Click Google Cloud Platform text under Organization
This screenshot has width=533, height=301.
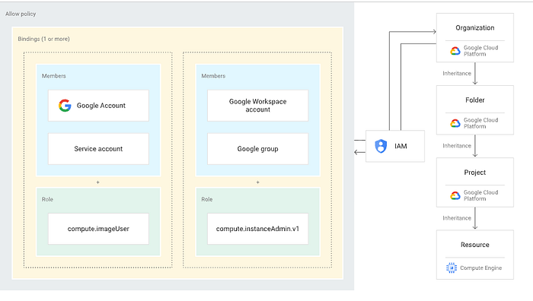tap(480, 51)
